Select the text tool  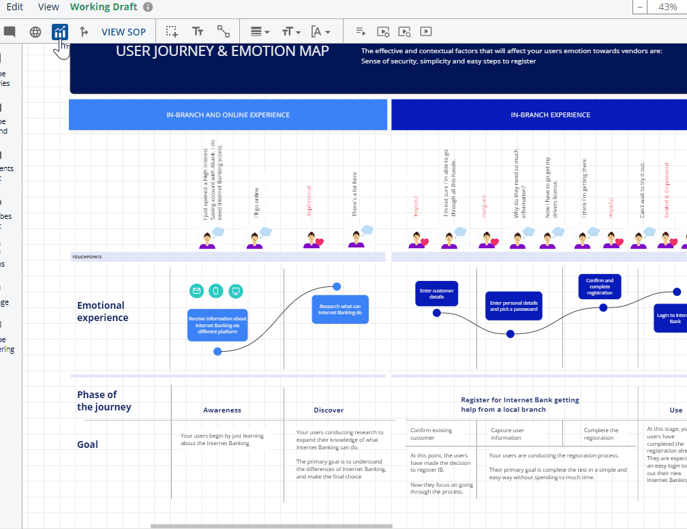coord(198,31)
